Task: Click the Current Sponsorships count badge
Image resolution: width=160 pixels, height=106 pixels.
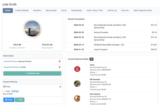Action: 91,59
